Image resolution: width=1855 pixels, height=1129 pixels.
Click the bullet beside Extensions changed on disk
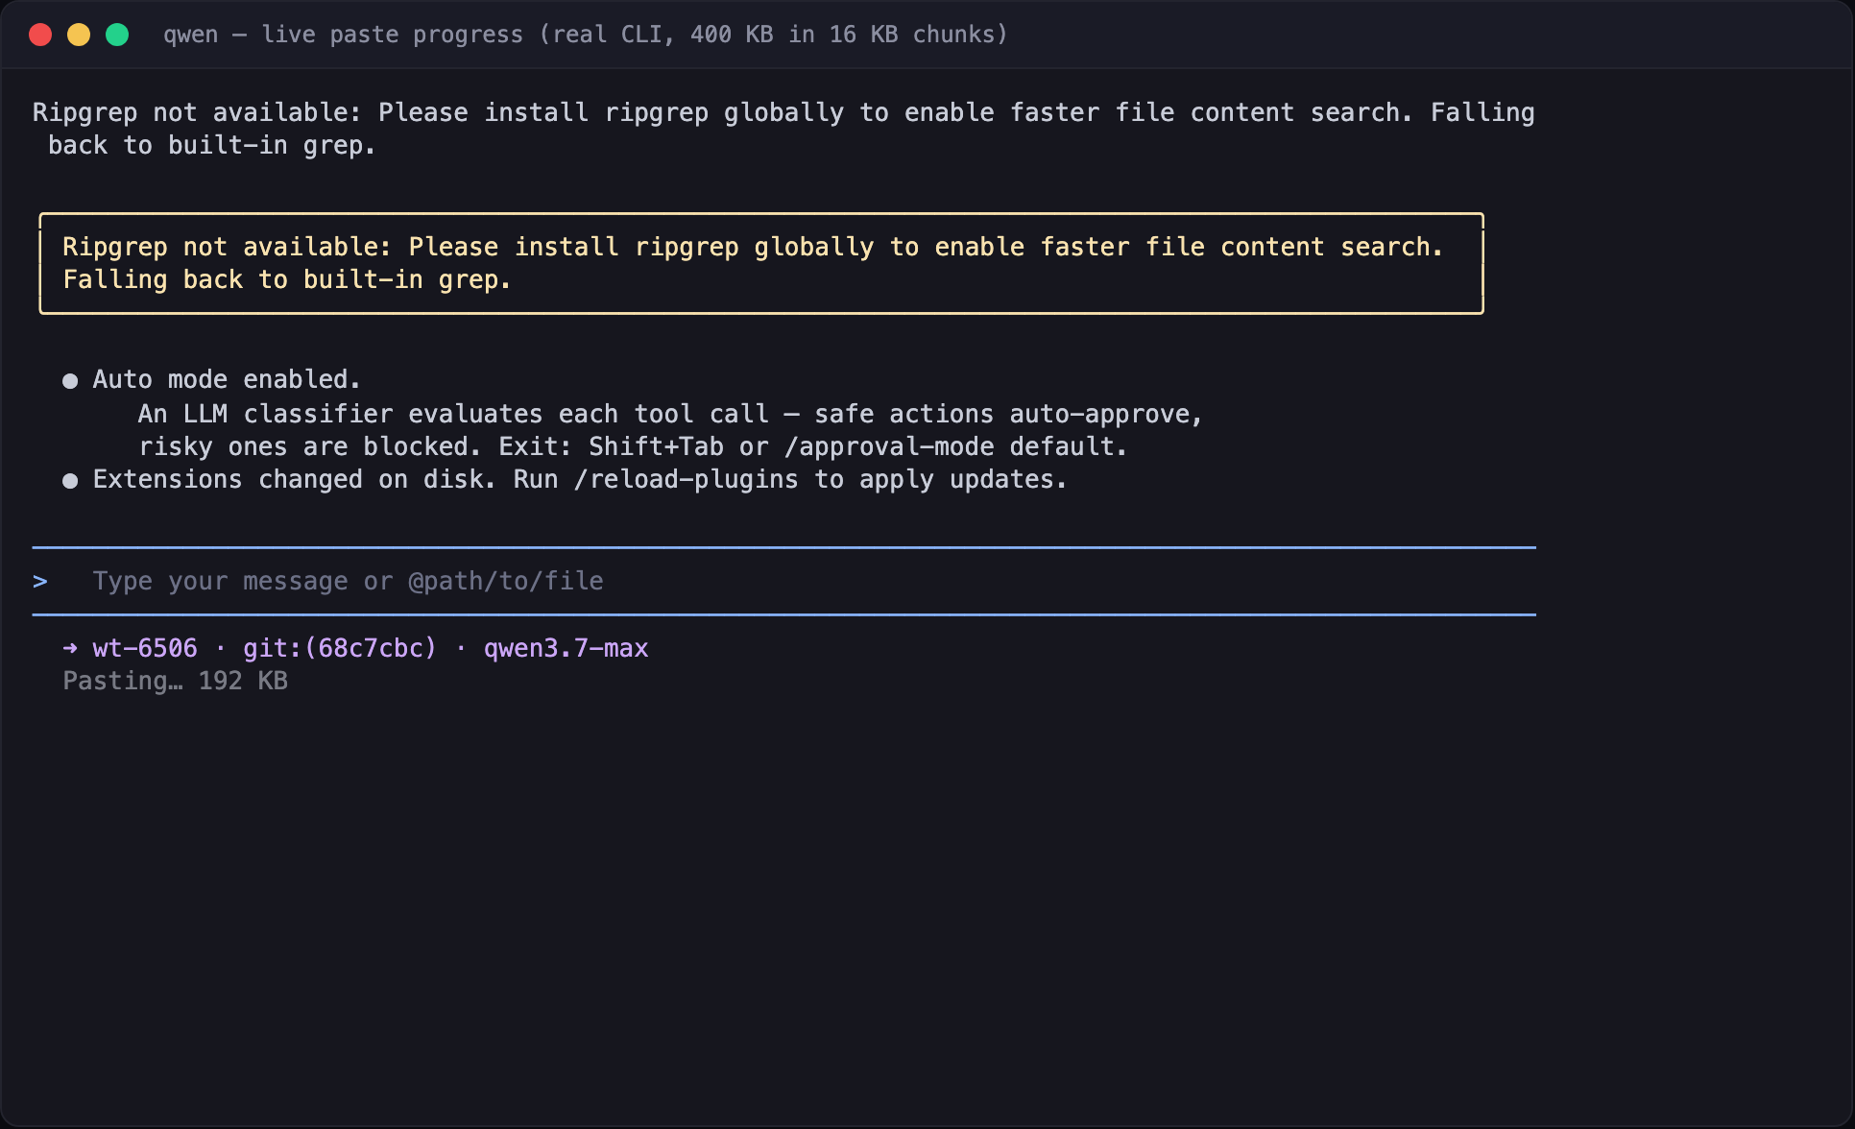tap(70, 481)
